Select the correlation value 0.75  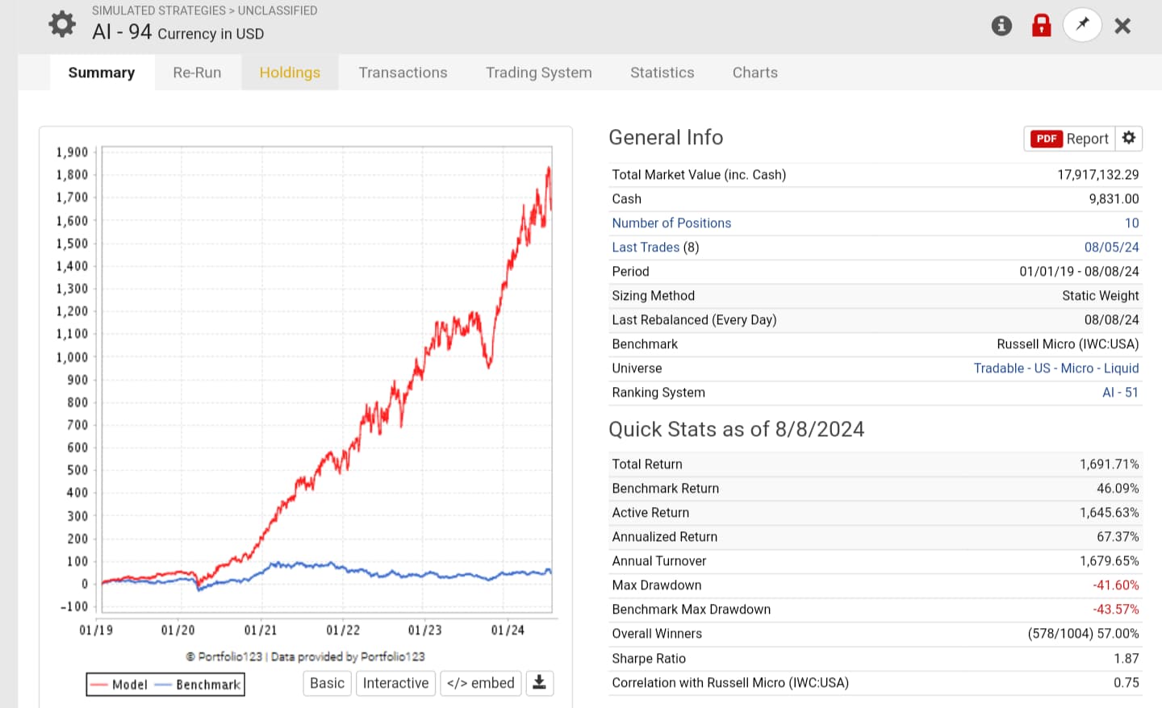point(1126,683)
